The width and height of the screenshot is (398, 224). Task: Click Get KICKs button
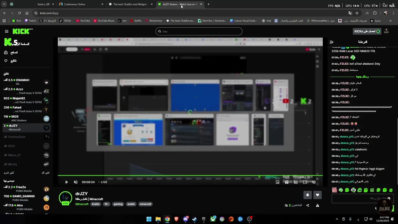pos(367,31)
